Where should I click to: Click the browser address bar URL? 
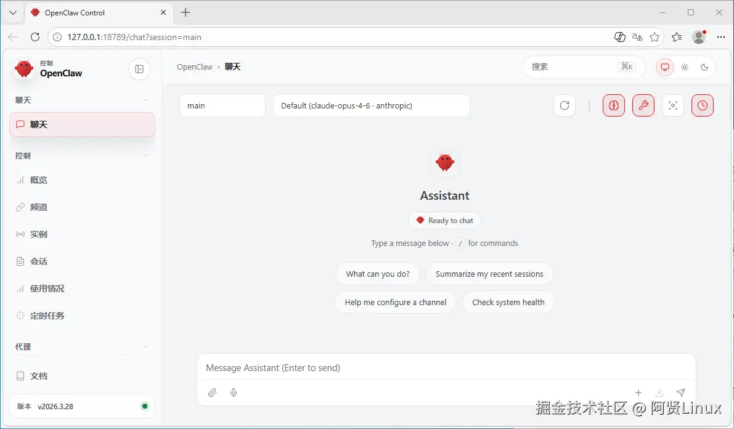[134, 37]
